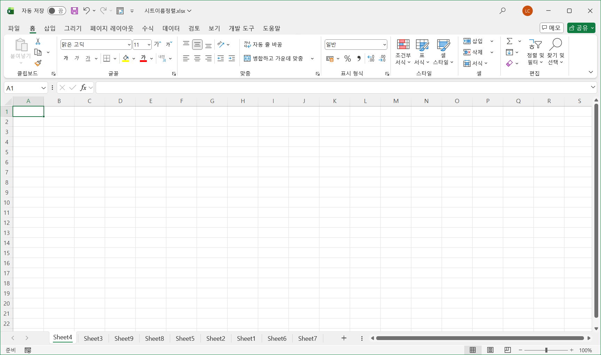Open cell styles (셀 스타일) gallery
Image resolution: width=601 pixels, height=355 pixels.
(443, 52)
